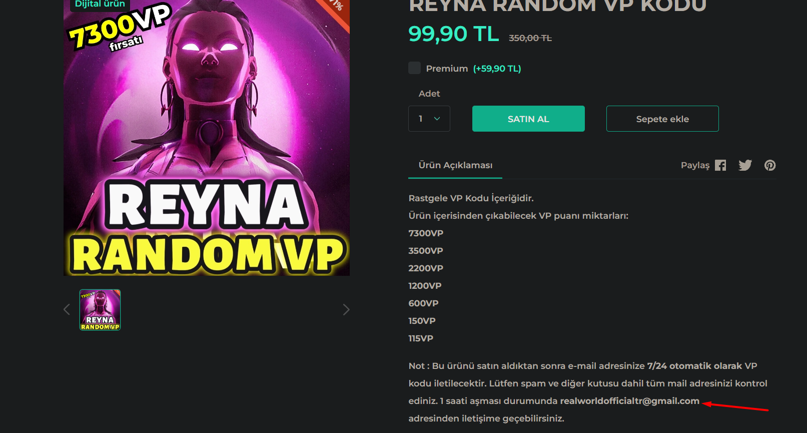
Task: Click the quantity dropdown chevron arrow
Action: click(x=437, y=119)
